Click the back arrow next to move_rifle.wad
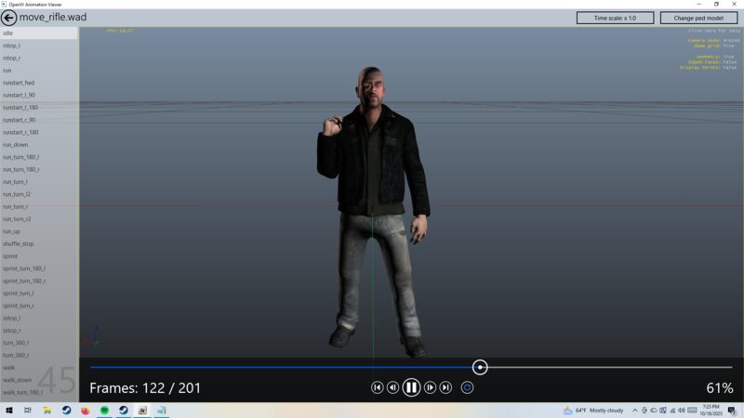This screenshot has width=744, height=418. click(x=9, y=18)
